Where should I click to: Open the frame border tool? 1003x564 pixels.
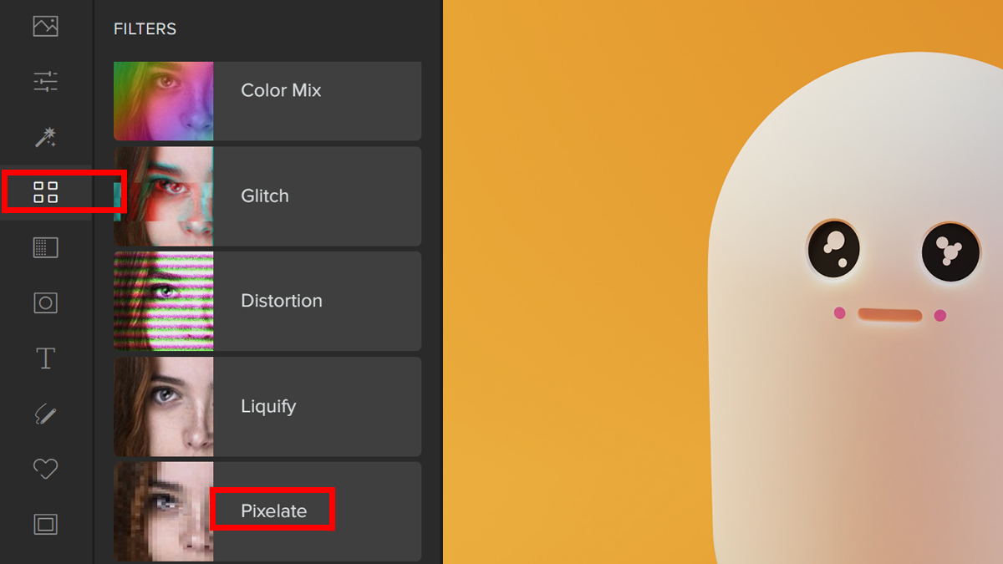(45, 525)
